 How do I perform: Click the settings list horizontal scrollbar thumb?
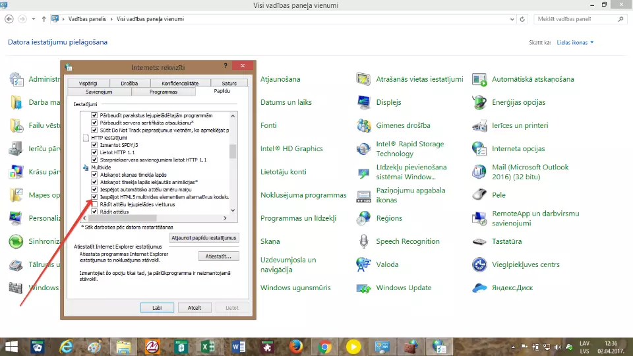[x=123, y=218]
